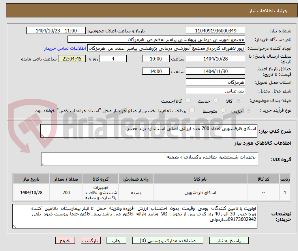This screenshot has height=251, width=298.
Task: Select the متوسط purchase type radio
Action: 223,110
